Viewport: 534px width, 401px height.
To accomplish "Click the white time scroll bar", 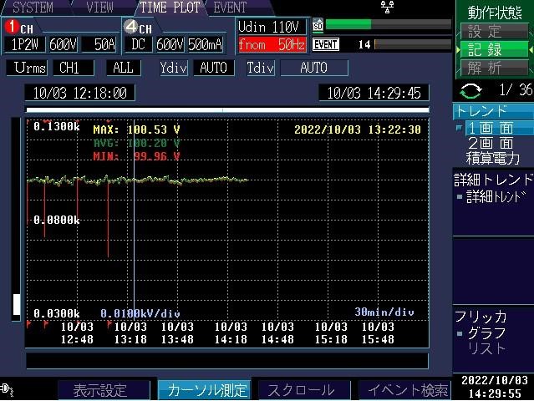I will [227, 110].
